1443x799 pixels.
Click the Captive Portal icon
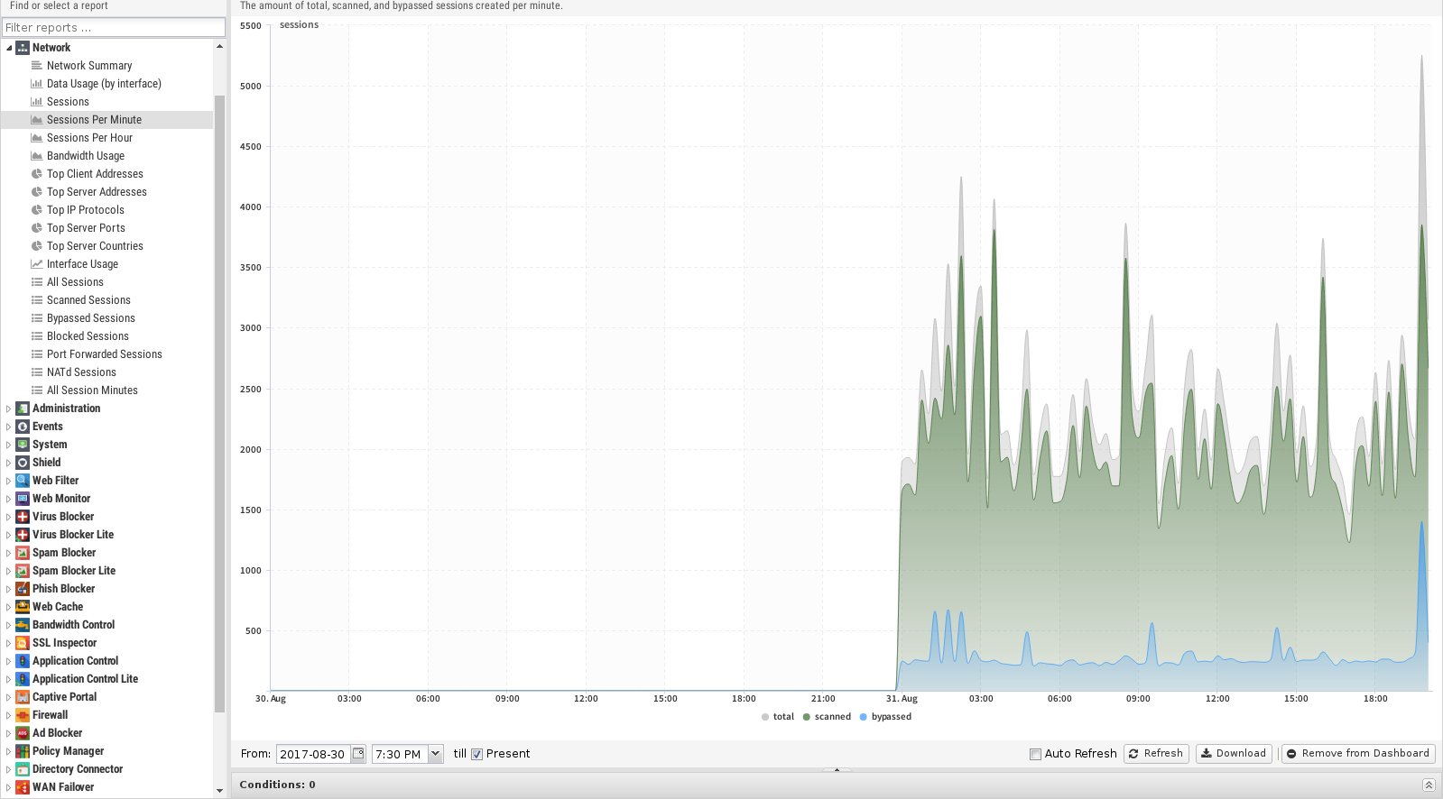(23, 697)
